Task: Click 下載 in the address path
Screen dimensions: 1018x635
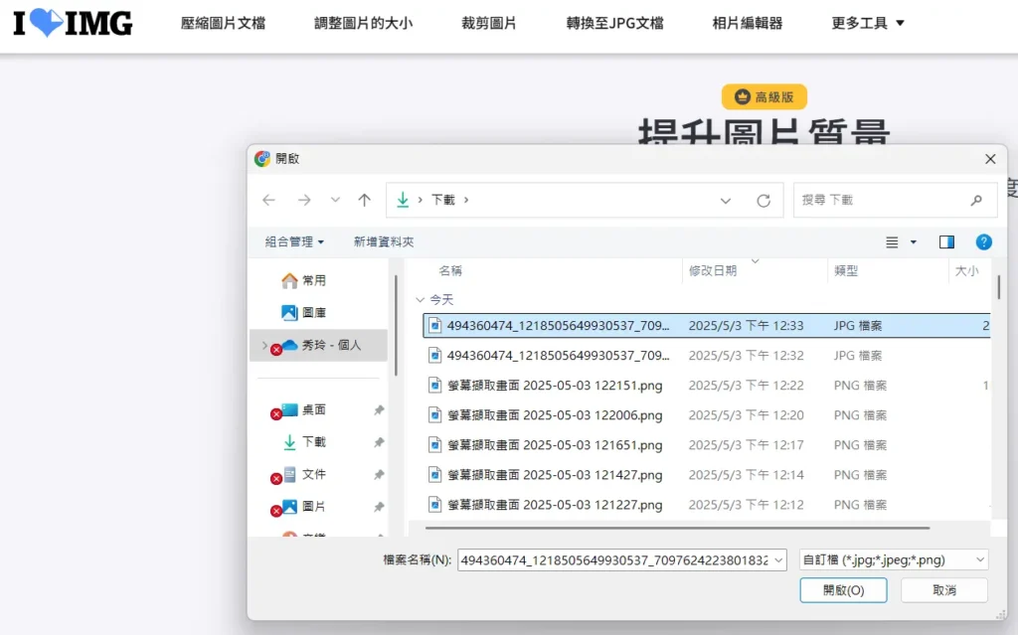Action: coord(443,200)
